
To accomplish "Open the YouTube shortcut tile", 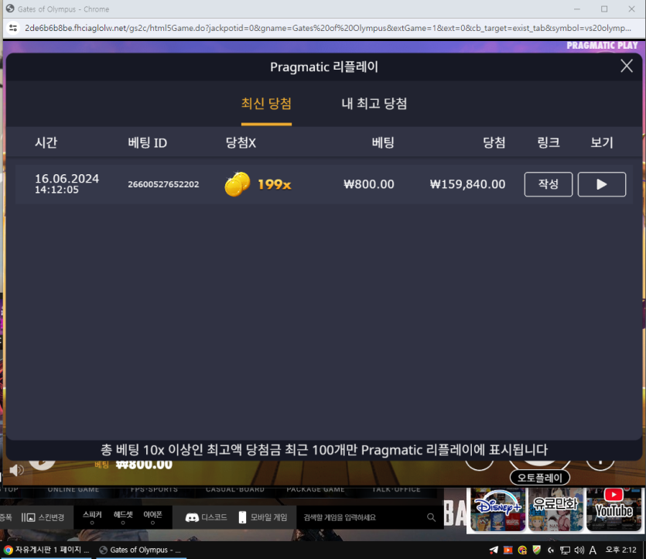I will pos(614,509).
